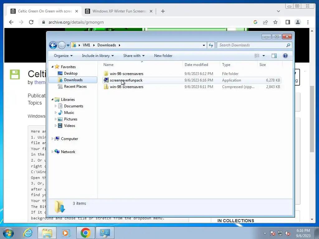Expand the Videos library
The image size is (319, 239).
point(55,126)
